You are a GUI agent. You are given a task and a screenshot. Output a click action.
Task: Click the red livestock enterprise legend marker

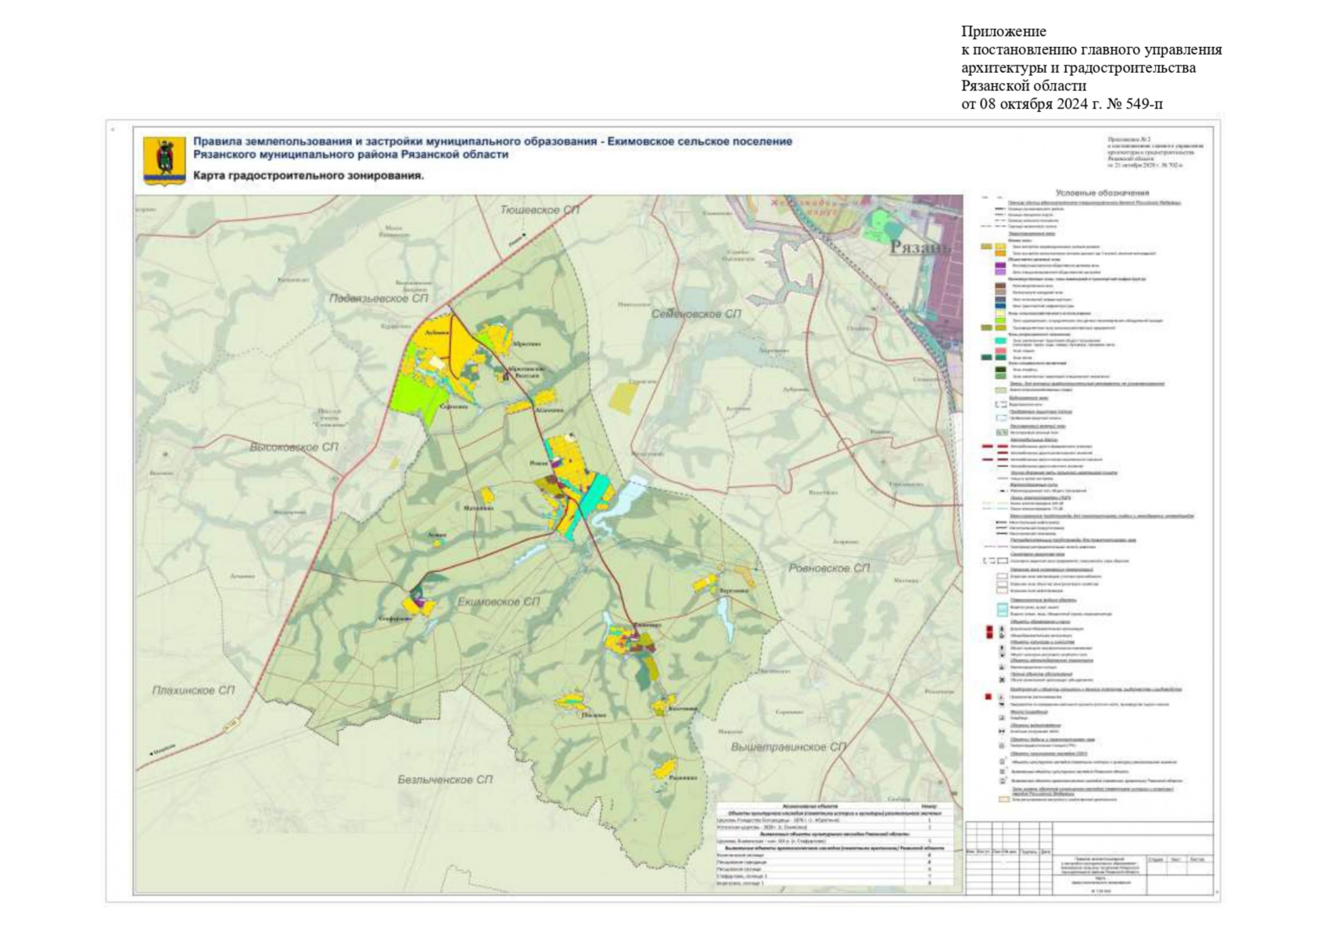989,696
